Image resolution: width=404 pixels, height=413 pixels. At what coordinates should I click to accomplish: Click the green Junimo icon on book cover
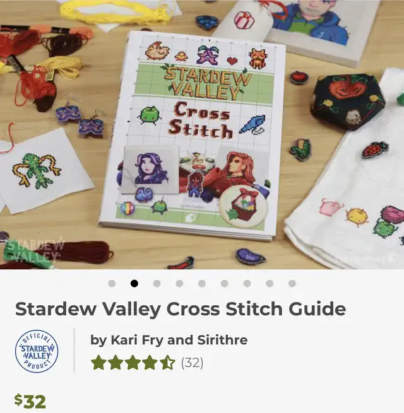[x=150, y=115]
